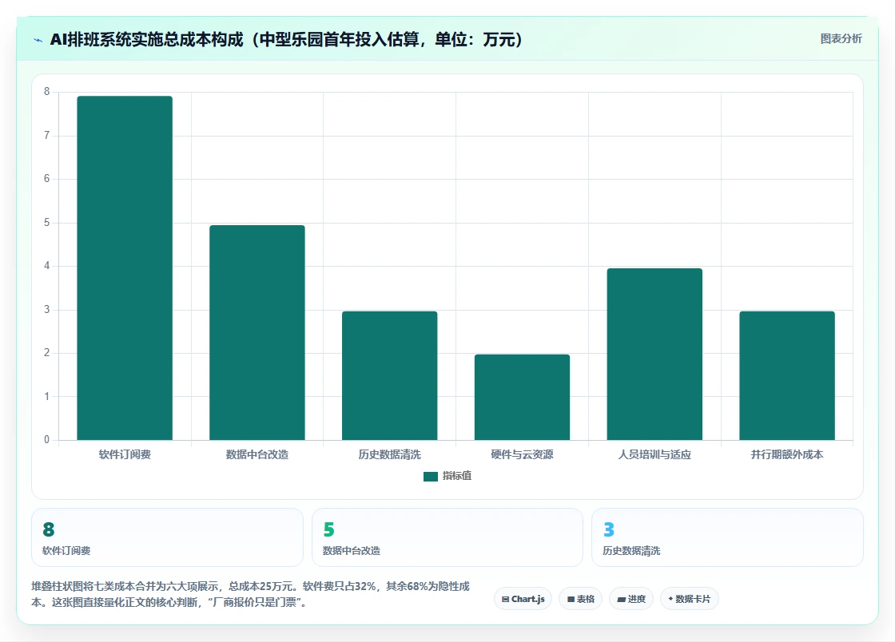This screenshot has width=895, height=642.
Task: Open the 数据中台改造 data card showing 5
Action: 447,537
